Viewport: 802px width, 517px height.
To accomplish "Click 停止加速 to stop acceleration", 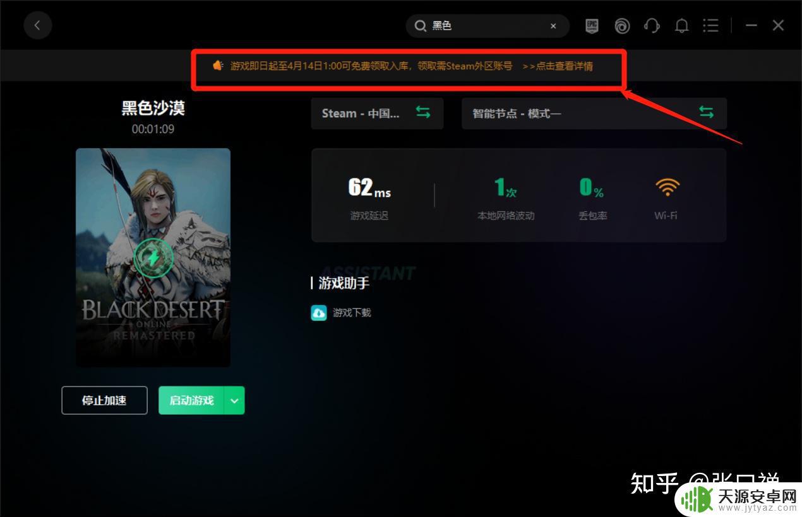I will click(104, 400).
